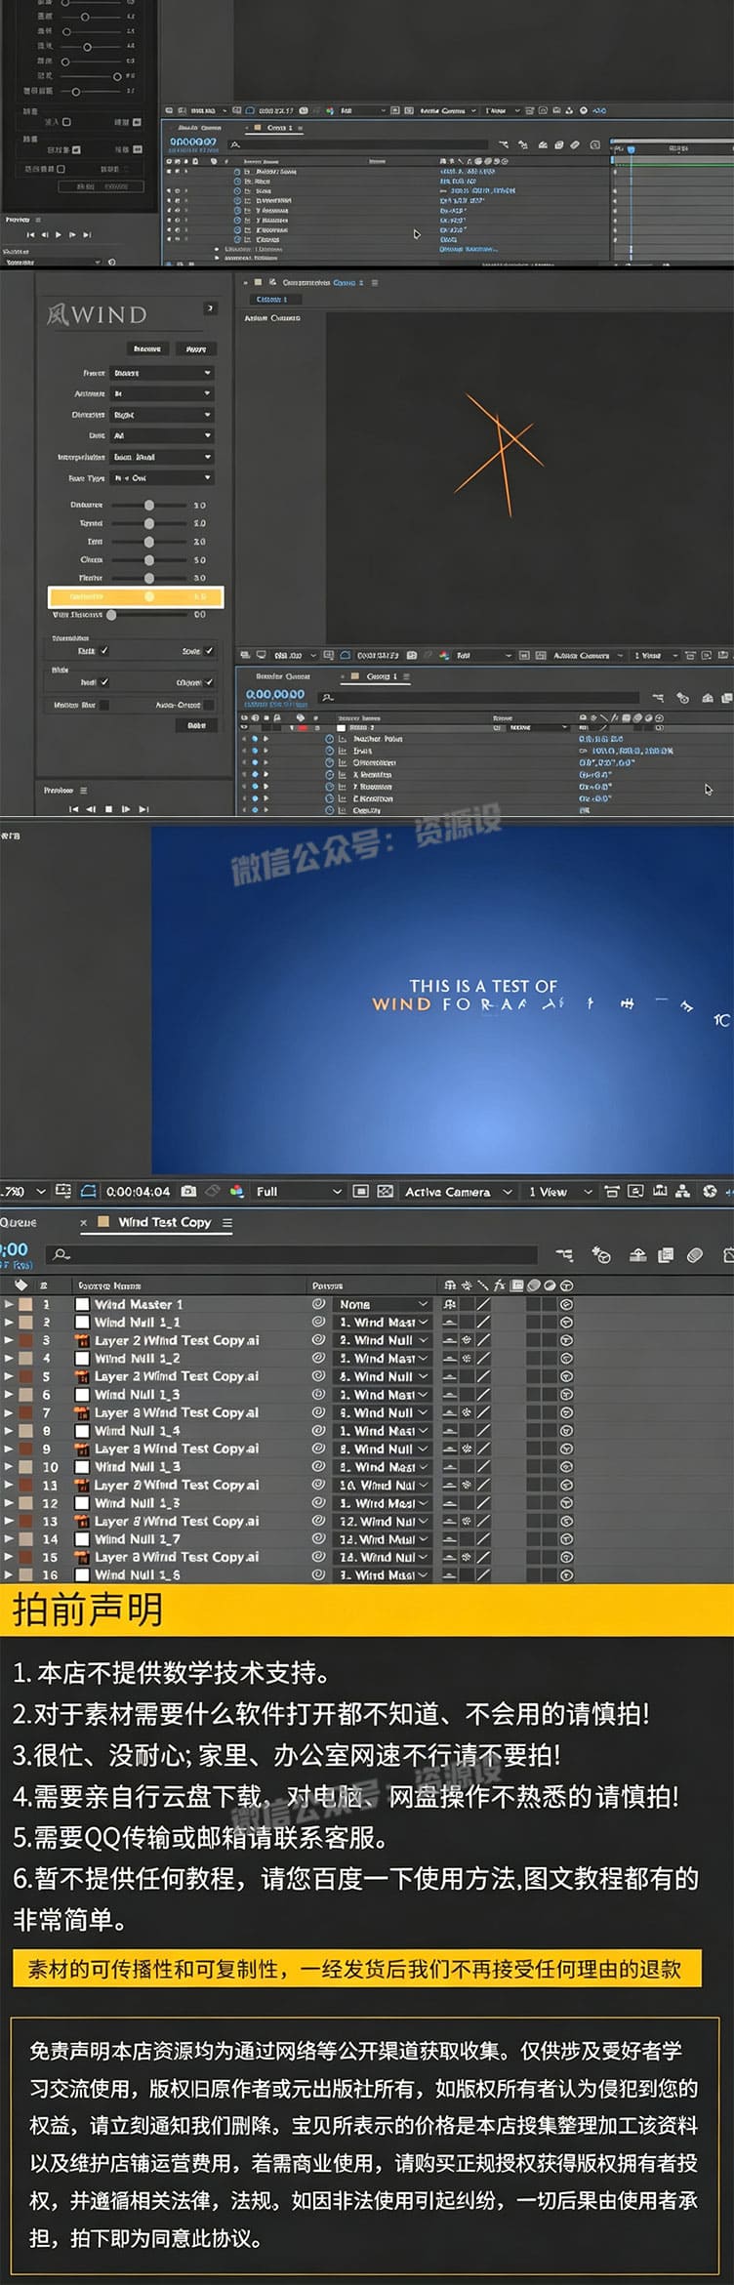The height and width of the screenshot is (2285, 734).
Task: Click the label tag icon in layer column header
Action: (21, 1285)
